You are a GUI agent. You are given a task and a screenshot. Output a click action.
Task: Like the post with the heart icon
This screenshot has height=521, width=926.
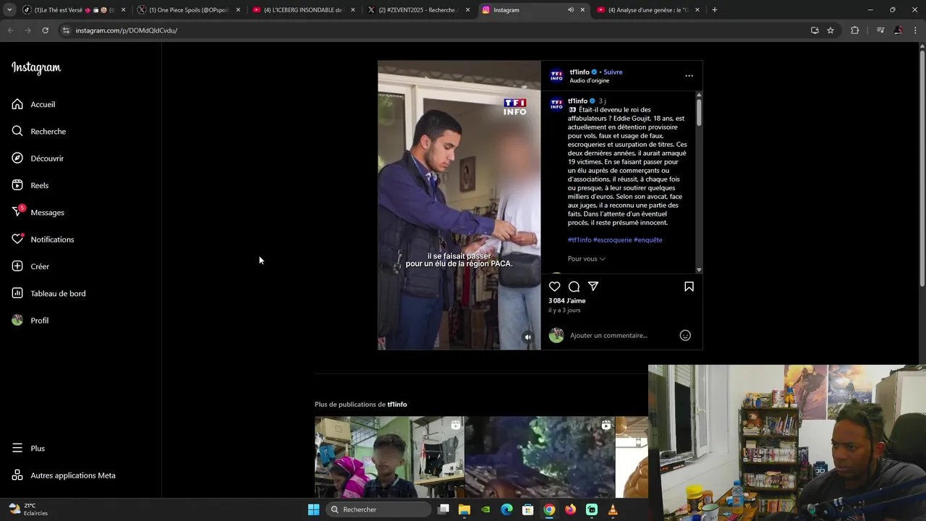[555, 287]
